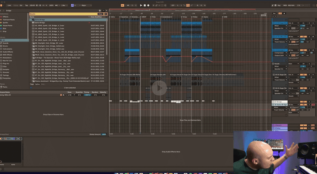Jump to the Outro locator marker

click(x=205, y=17)
